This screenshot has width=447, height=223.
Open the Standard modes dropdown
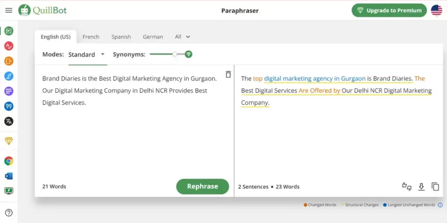[87, 54]
